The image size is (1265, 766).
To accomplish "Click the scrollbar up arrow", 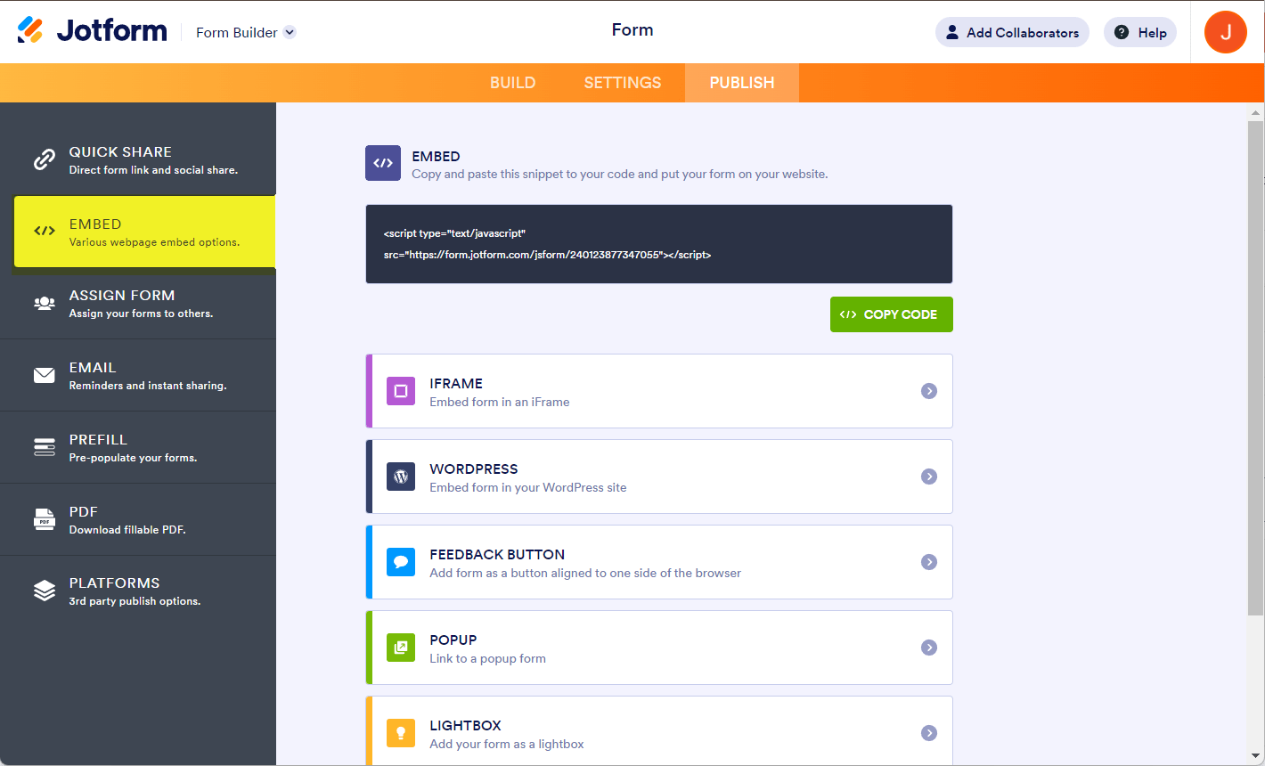I will pyautogui.click(x=1256, y=113).
